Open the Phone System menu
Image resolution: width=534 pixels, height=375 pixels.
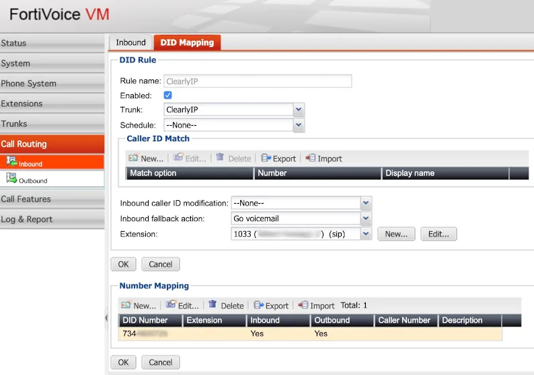(x=52, y=83)
